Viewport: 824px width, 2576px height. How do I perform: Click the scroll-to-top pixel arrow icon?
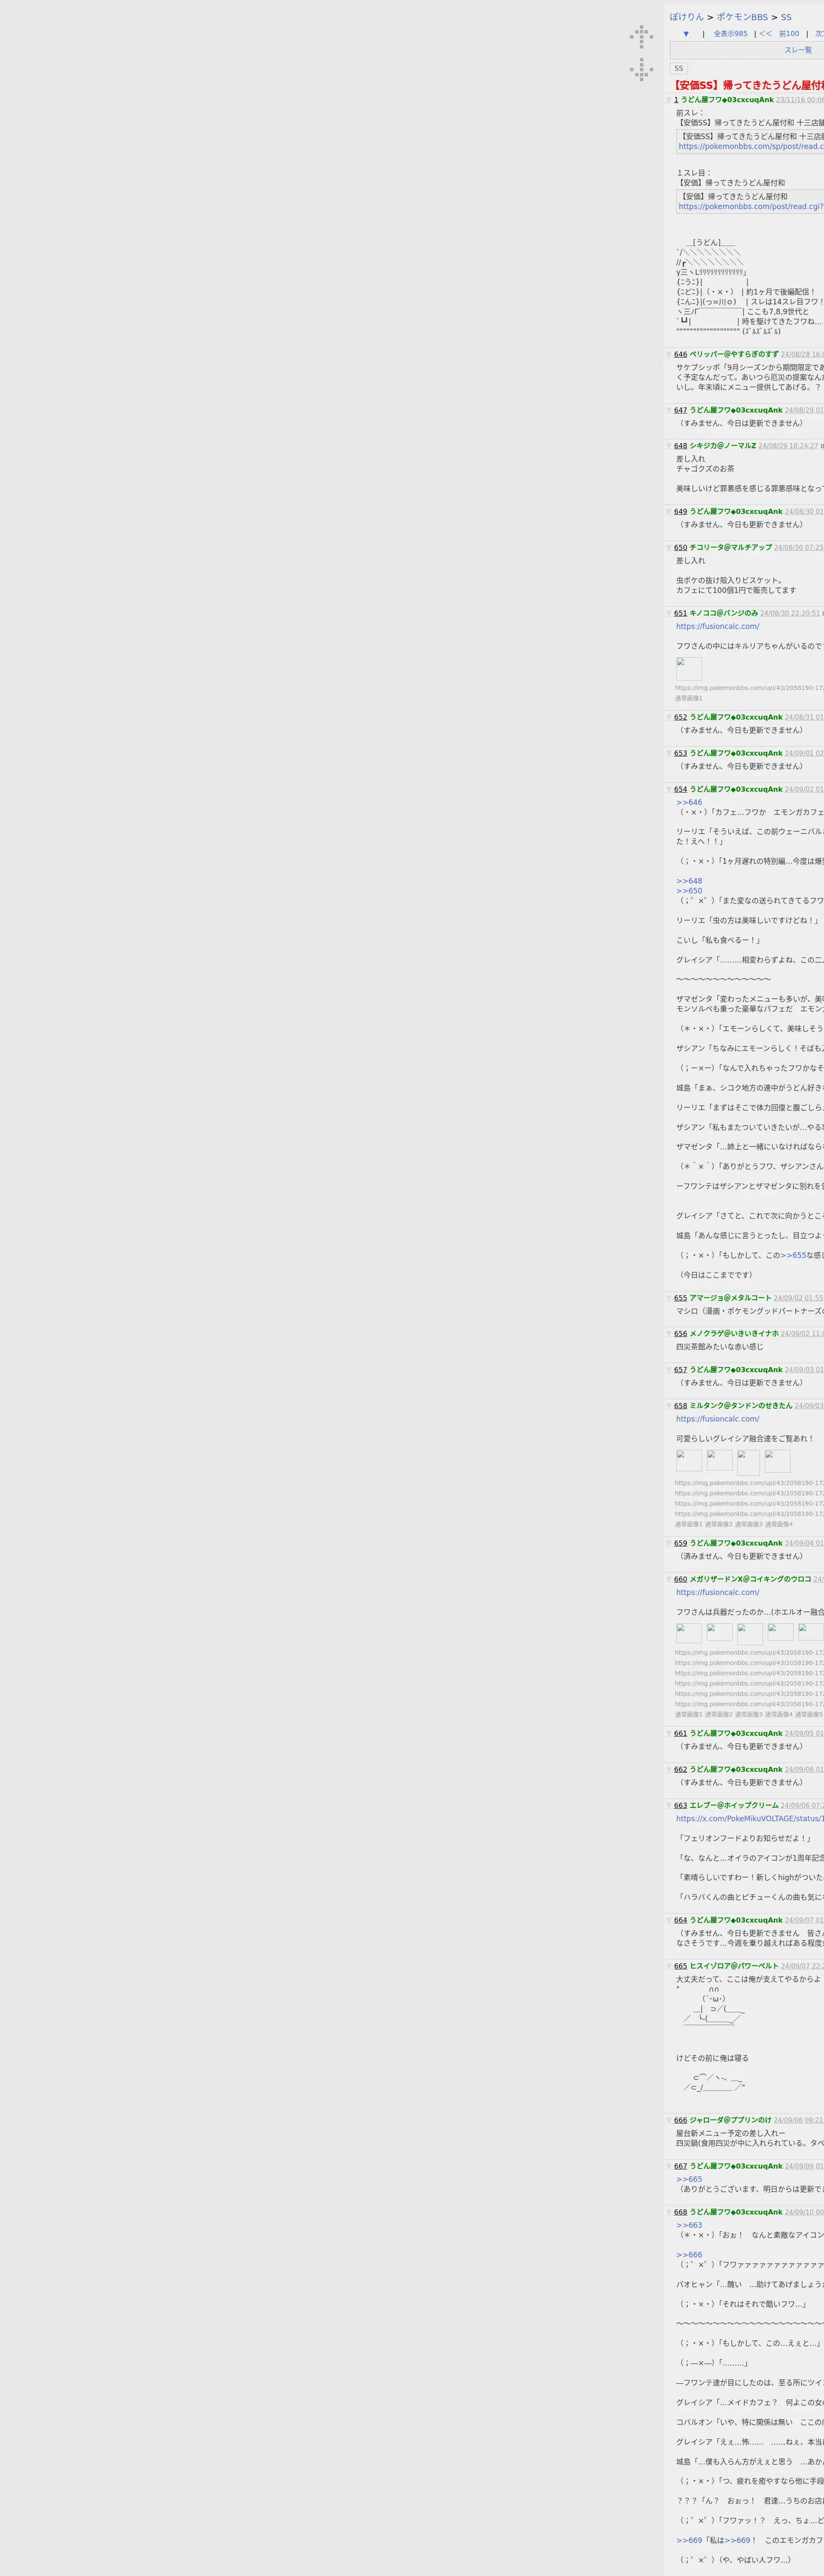[x=641, y=37]
